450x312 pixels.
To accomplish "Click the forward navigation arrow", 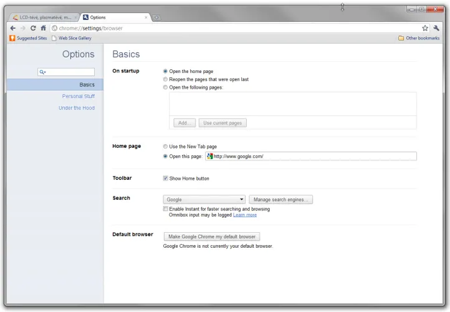I will pos(23,28).
